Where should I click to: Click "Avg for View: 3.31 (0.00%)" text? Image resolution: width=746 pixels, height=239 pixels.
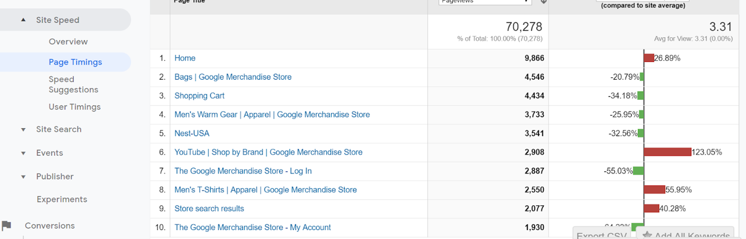click(693, 39)
